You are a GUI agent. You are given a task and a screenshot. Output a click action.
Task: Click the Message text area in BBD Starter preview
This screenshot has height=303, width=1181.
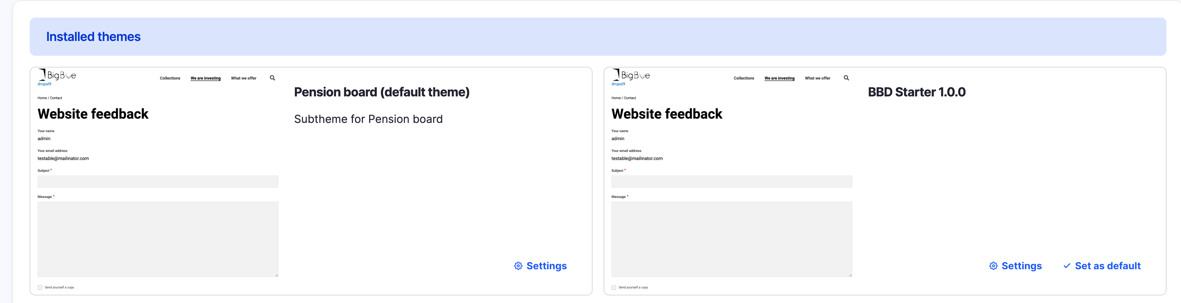tap(731, 239)
